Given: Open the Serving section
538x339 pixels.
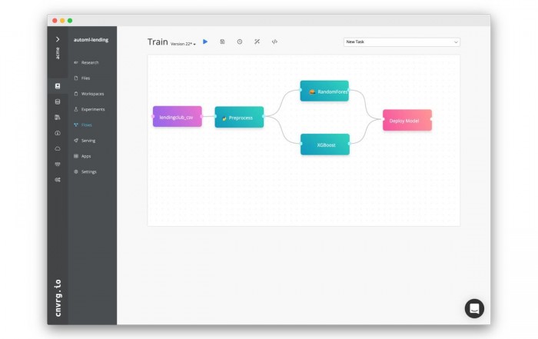Looking at the screenshot, I should coord(88,141).
